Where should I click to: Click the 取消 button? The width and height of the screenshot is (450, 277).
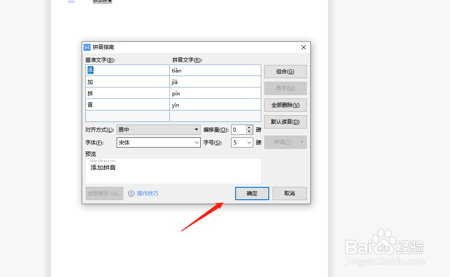[x=290, y=193]
